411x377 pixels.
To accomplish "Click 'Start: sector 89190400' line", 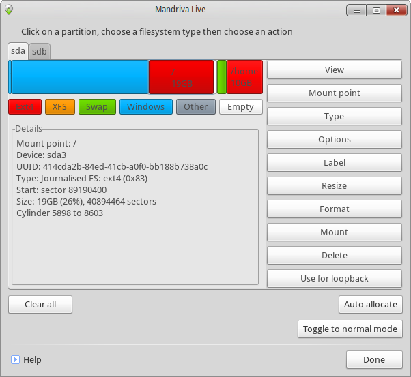I will 61,190.
